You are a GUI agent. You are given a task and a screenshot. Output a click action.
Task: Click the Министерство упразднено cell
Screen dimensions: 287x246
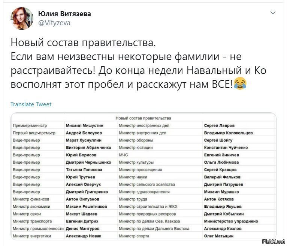(231, 221)
